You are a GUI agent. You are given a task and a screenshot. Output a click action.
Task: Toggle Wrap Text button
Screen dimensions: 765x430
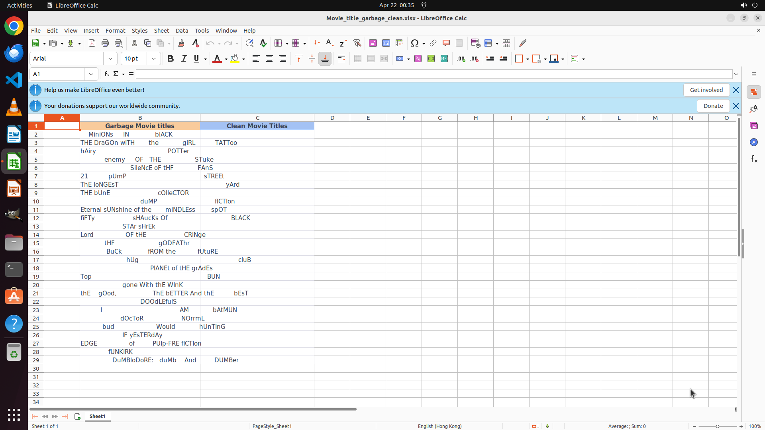(341, 59)
